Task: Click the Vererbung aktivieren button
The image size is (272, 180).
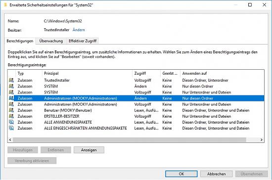Action: click(x=32, y=161)
